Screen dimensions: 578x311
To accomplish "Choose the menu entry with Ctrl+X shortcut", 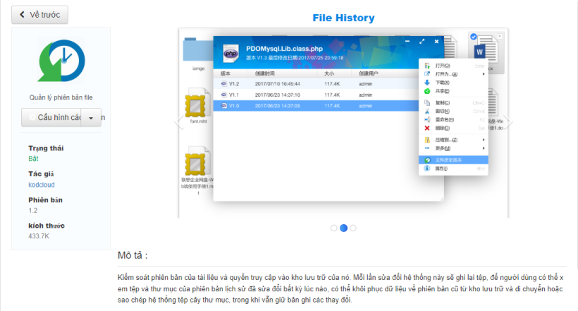I will point(454,111).
